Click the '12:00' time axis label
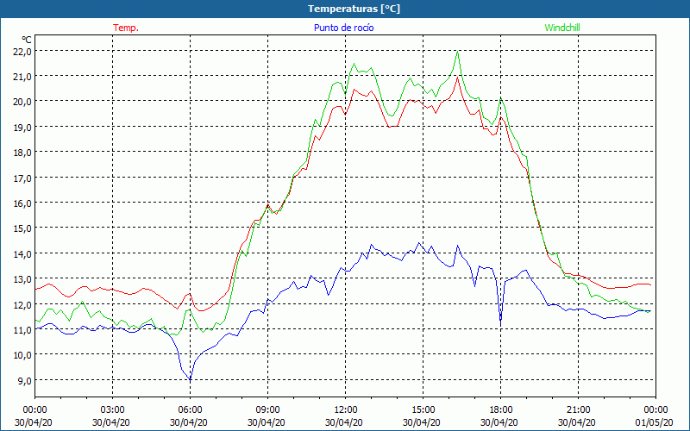Screen dimensions: 690x431 coord(346,410)
